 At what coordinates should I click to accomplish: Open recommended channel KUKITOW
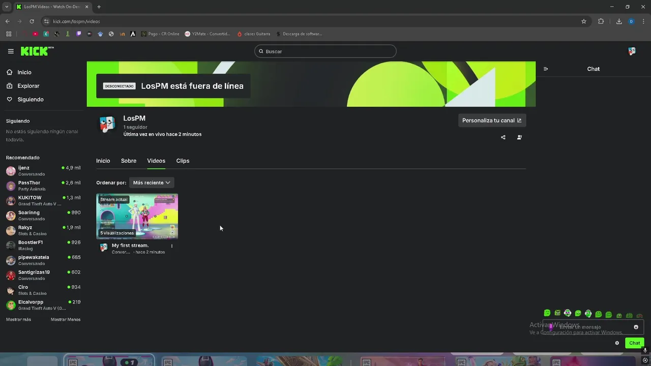43,200
